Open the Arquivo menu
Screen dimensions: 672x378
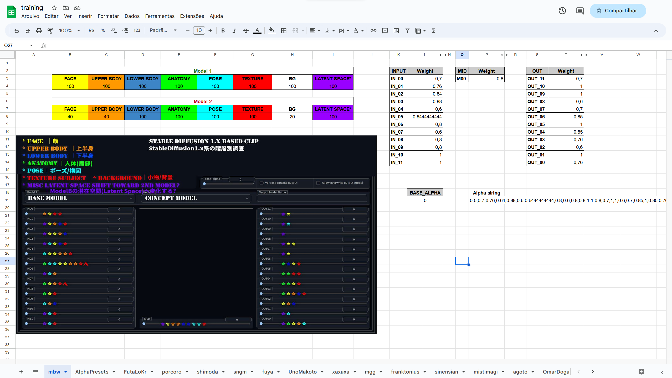click(x=30, y=16)
